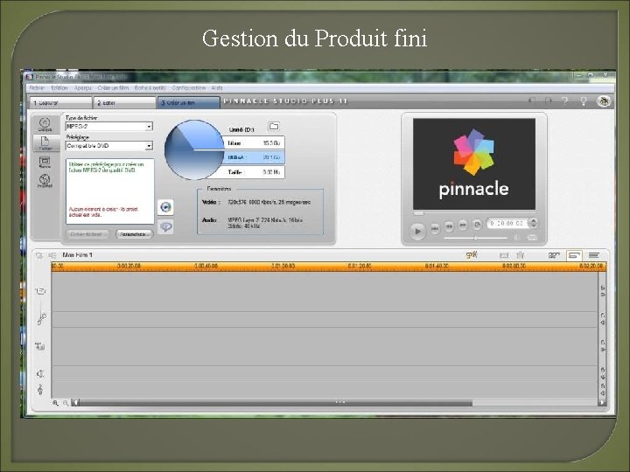
Task: Open the Aperçu menu
Action: 83,88
